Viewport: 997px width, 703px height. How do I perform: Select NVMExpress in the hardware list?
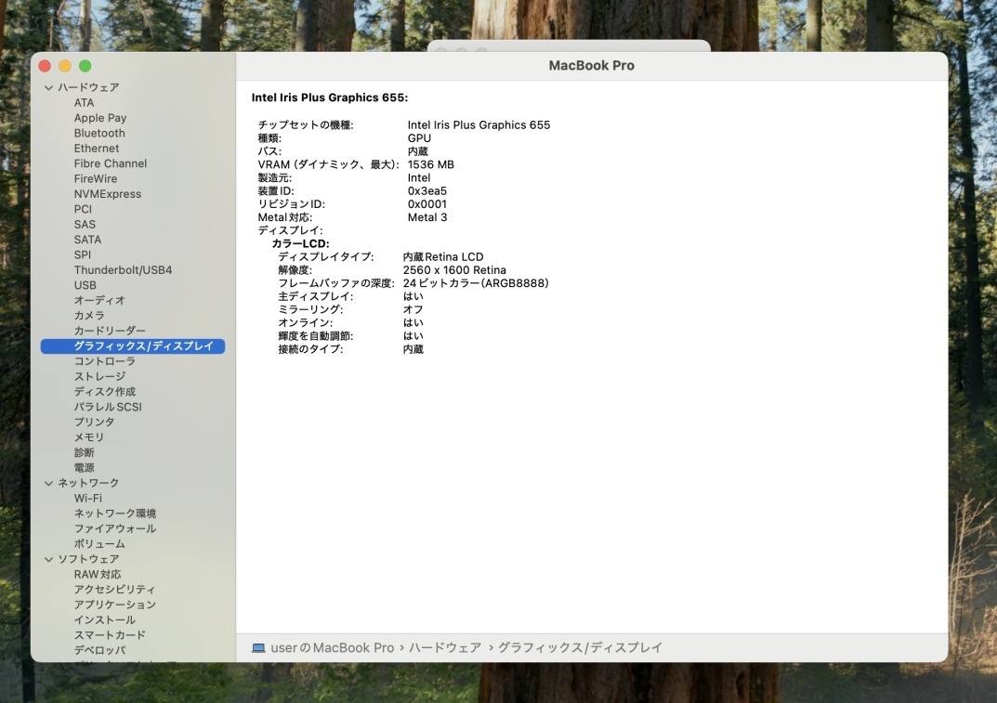(x=108, y=194)
